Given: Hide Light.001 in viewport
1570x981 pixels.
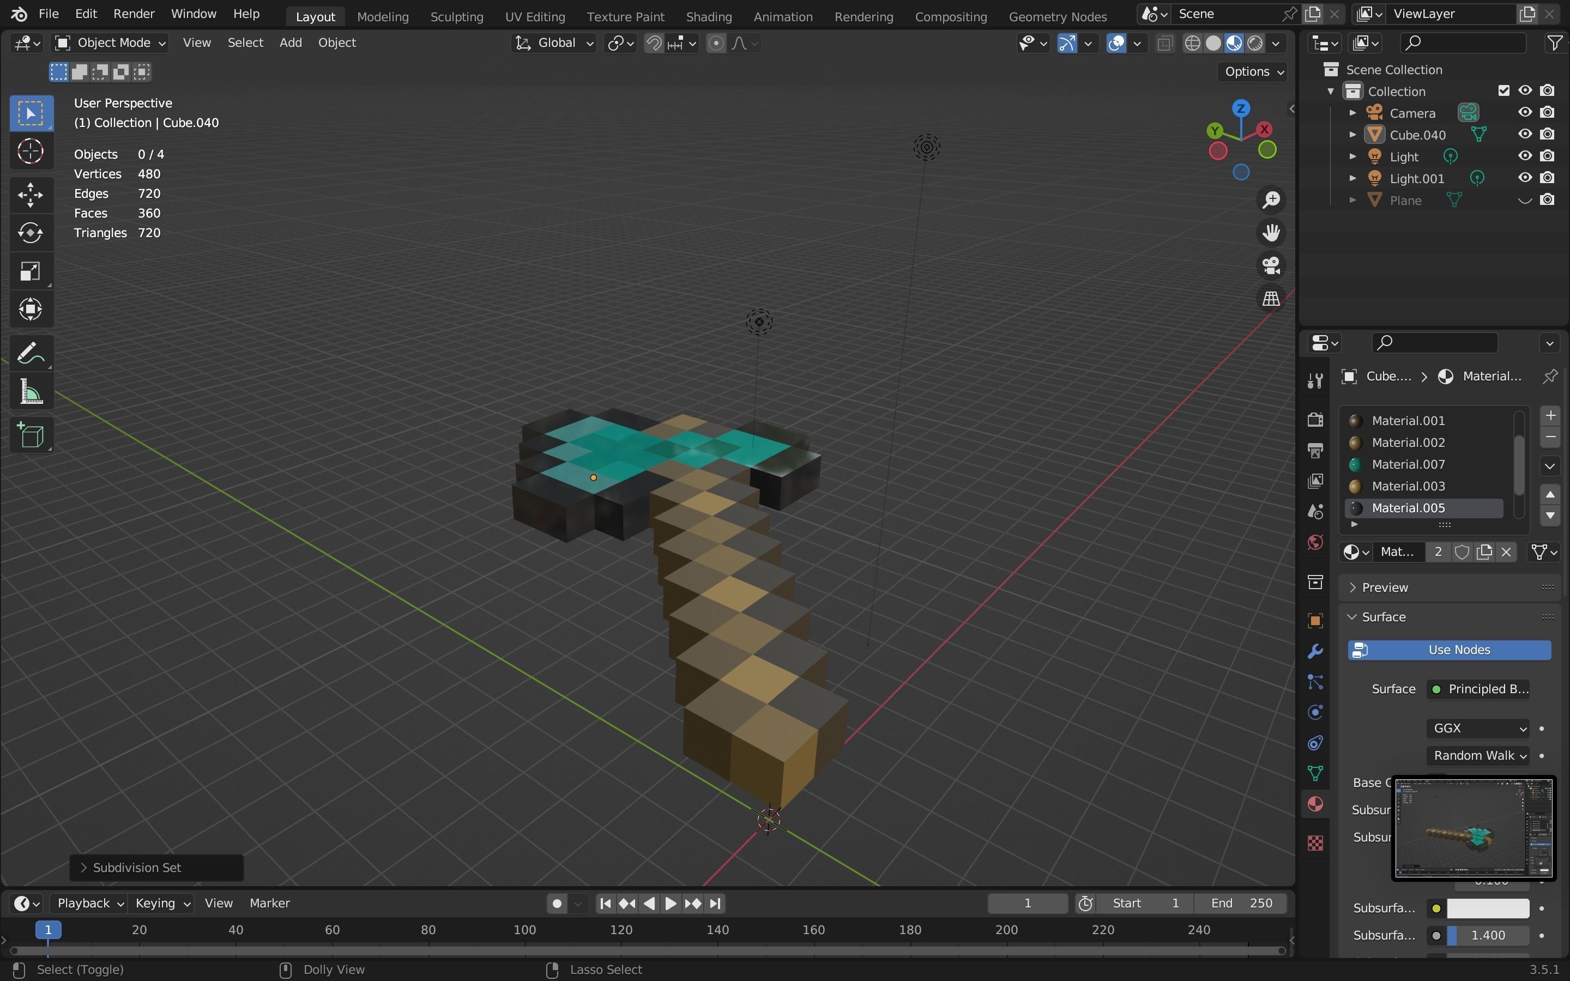Looking at the screenshot, I should 1525,178.
